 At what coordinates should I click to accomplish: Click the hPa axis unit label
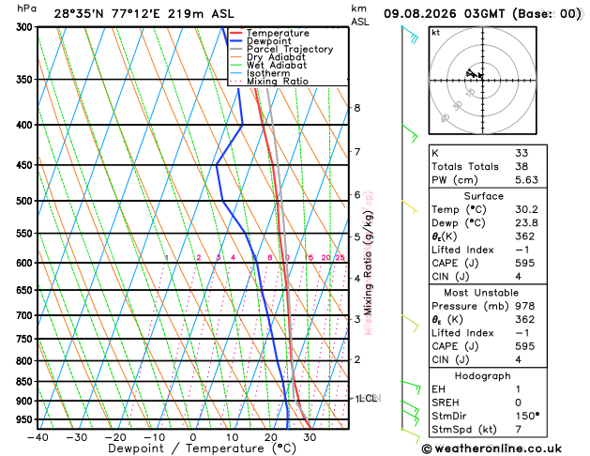point(26,9)
